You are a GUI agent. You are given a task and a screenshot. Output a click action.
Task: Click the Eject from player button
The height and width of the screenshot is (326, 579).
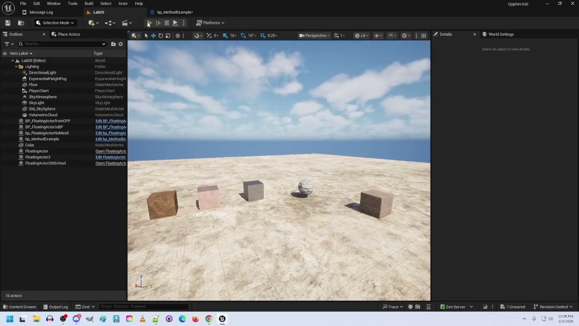[x=175, y=23]
